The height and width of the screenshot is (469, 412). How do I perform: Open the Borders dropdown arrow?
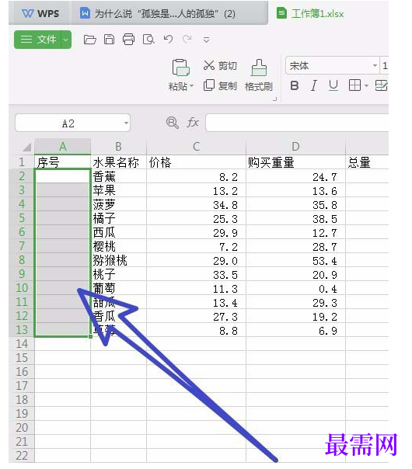pyautogui.click(x=366, y=86)
